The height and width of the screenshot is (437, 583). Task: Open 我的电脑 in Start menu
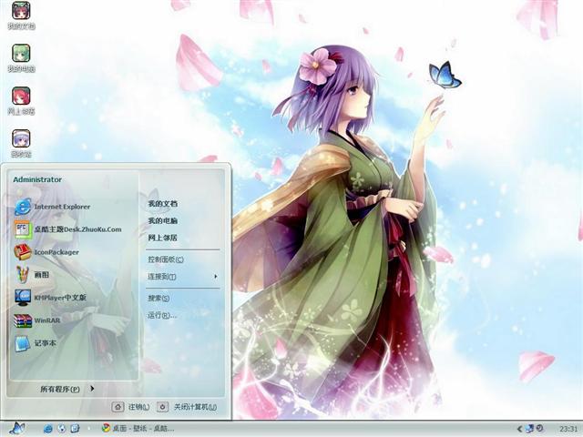163,220
